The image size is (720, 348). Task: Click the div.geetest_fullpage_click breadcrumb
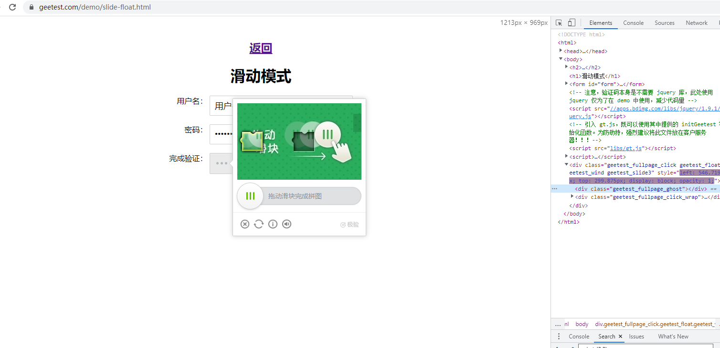coord(655,324)
